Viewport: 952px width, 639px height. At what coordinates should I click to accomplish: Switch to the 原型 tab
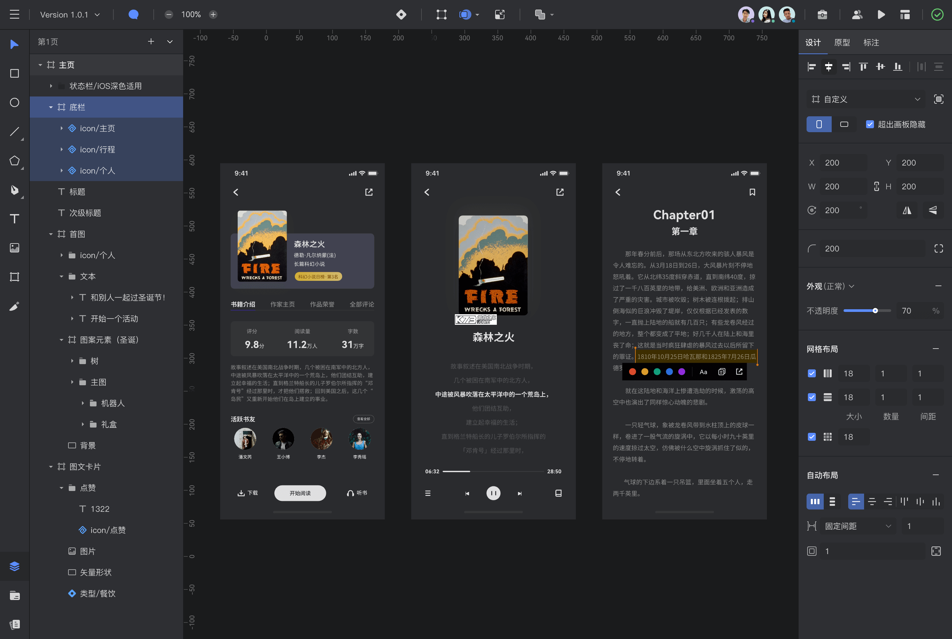click(842, 42)
